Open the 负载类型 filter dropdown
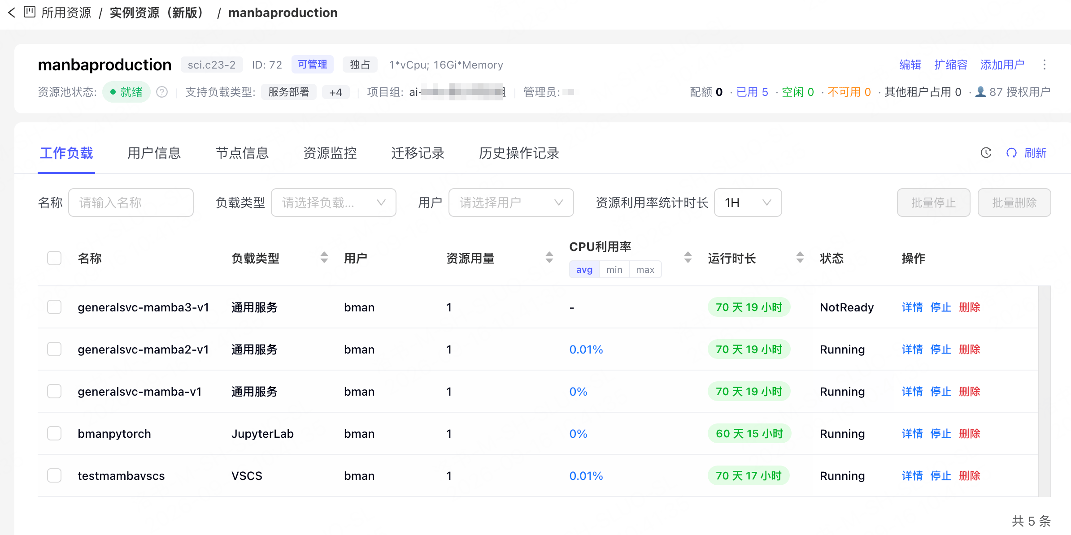This screenshot has width=1071, height=535. (334, 203)
